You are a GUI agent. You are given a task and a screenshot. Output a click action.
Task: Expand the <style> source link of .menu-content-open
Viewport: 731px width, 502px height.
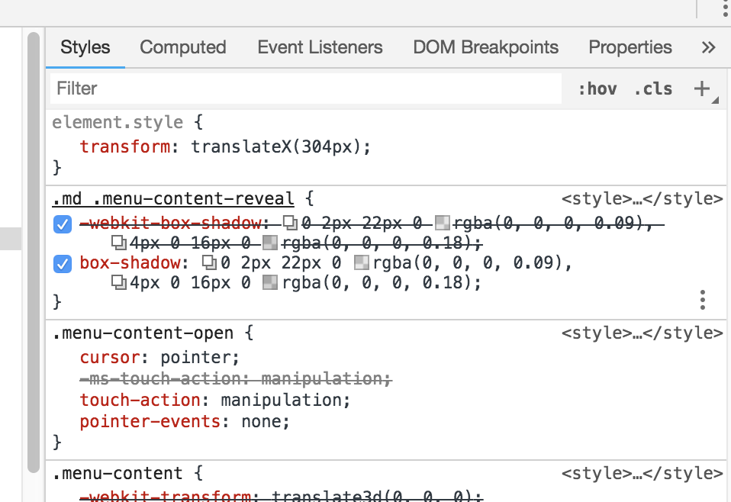pos(642,332)
